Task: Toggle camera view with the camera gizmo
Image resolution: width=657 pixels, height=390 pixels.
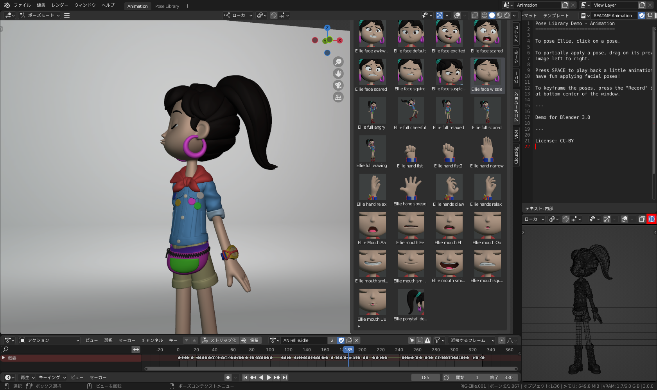Action: coord(338,85)
